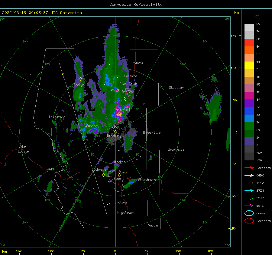
Task: Click the 2022/06/19 04:03:37 UTC timestamp
Action: tap(26, 13)
